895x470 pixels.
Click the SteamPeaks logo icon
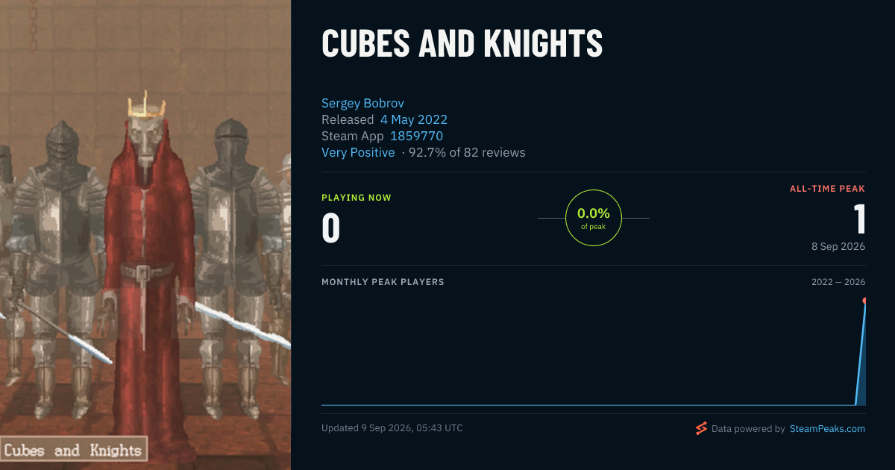pos(701,428)
